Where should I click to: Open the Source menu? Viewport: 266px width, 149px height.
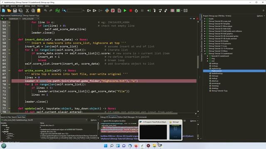point(13,6)
